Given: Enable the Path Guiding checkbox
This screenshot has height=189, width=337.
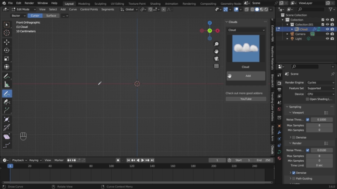Looking at the screenshot, I should pyautogui.click(x=294, y=178).
